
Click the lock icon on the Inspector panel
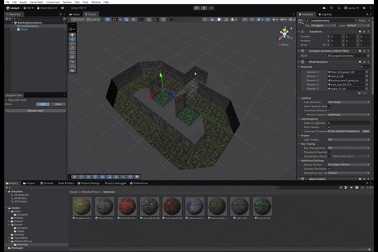click(x=367, y=14)
